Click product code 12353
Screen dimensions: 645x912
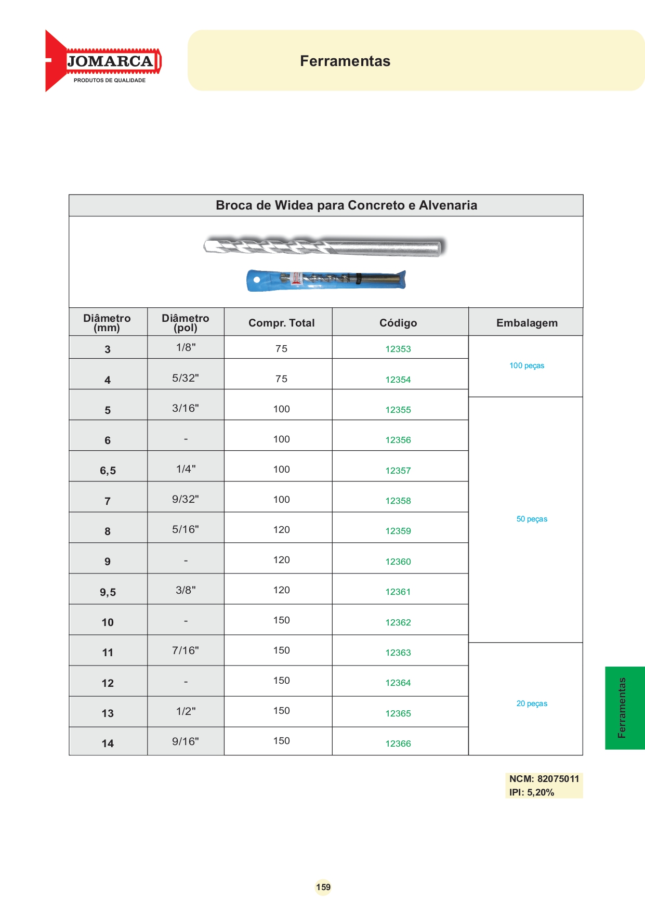(398, 349)
